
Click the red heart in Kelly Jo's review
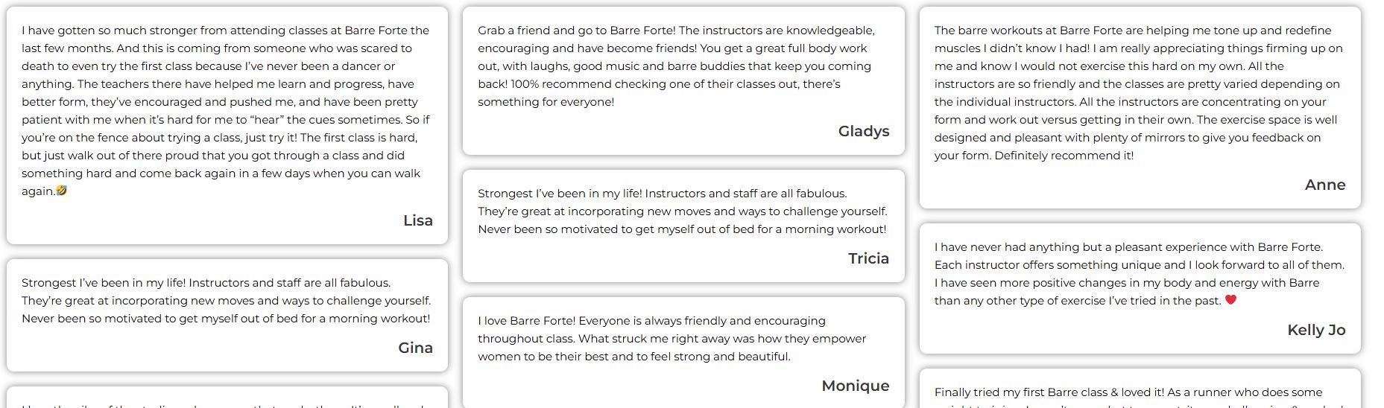(x=1230, y=300)
